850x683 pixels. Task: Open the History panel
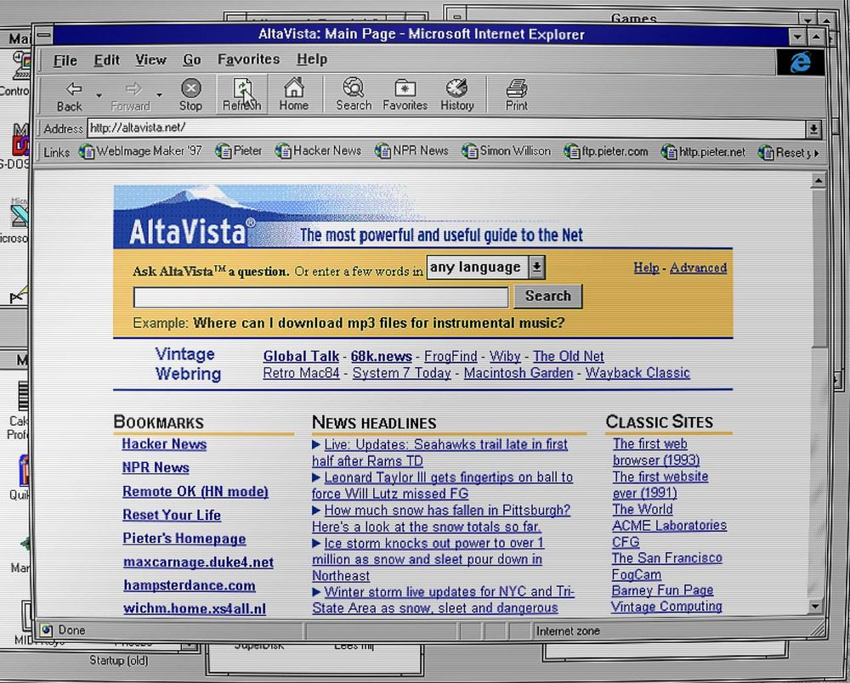457,95
